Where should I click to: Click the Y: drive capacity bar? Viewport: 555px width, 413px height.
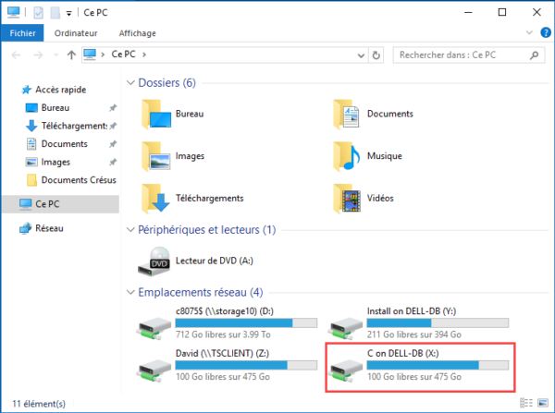tap(438, 322)
